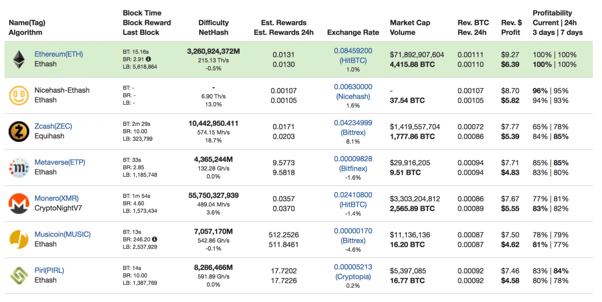Viewport: 602px width, 302px height.
Task: Click the Monero coin logo
Action: tap(19, 203)
